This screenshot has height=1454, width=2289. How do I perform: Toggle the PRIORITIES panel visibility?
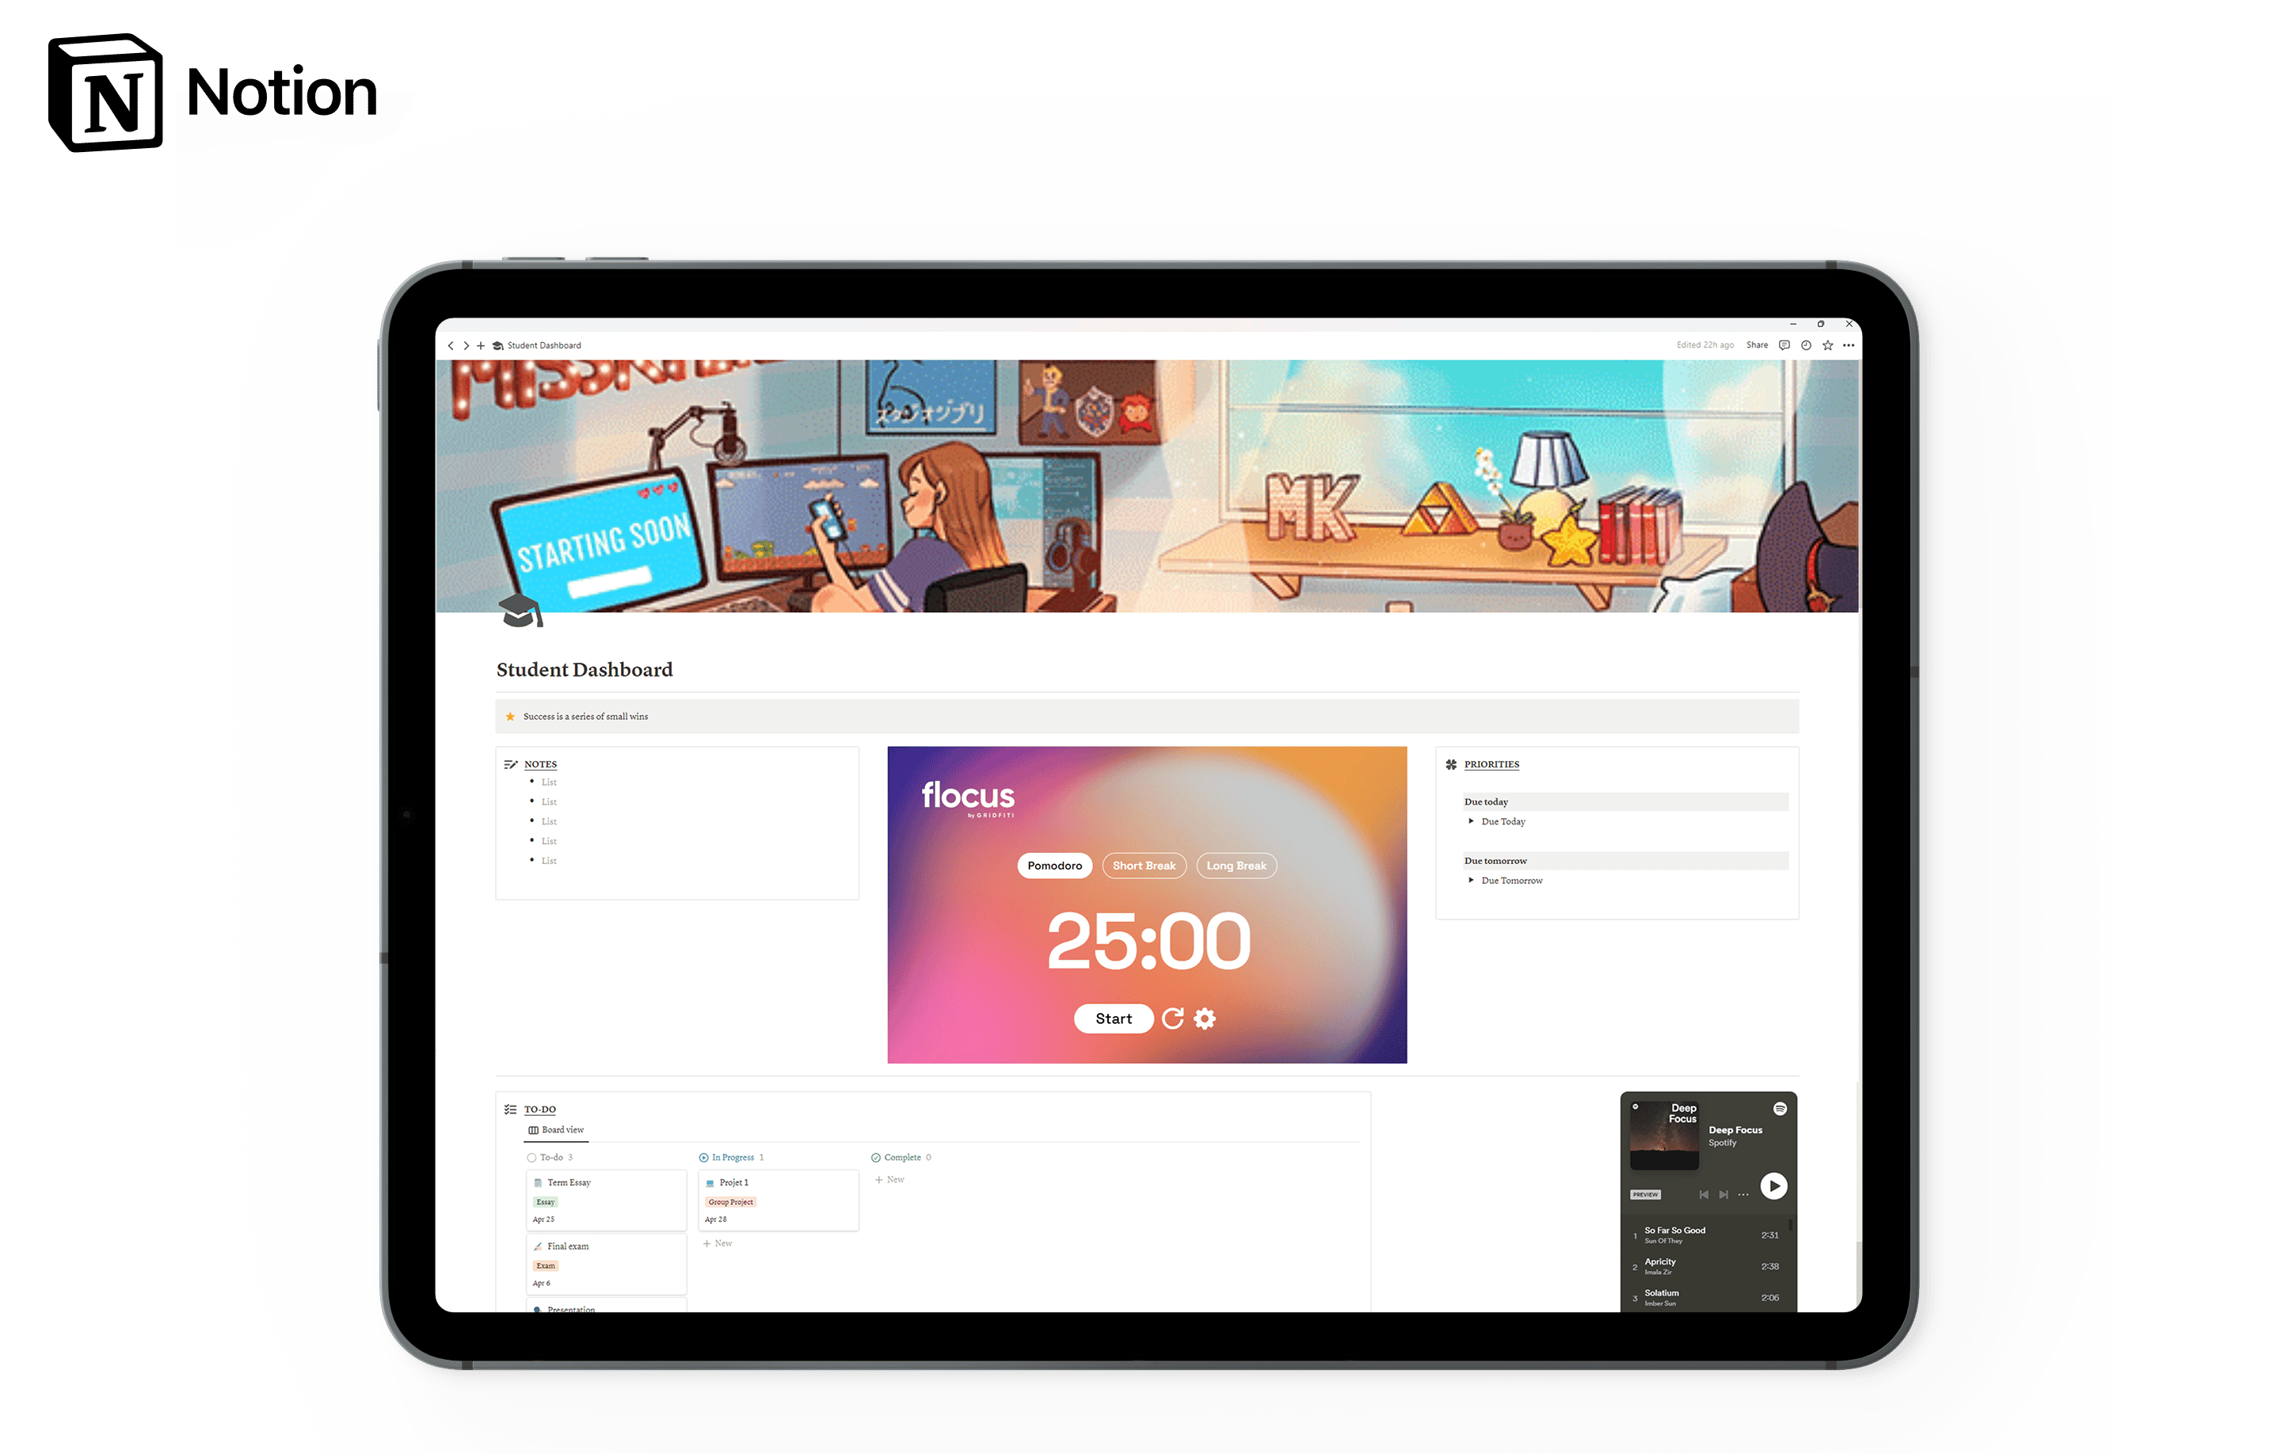1491,763
